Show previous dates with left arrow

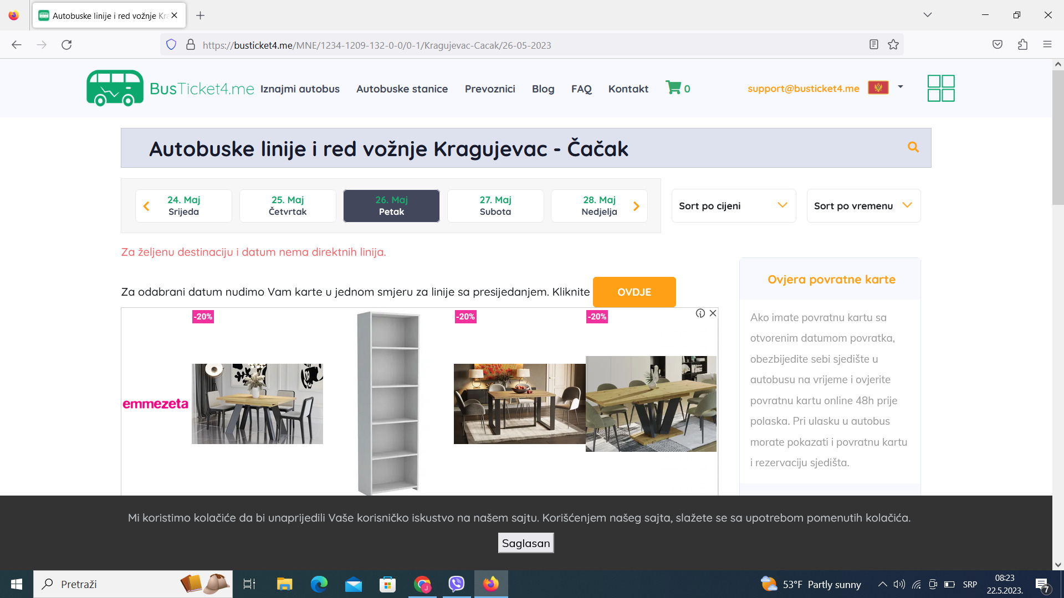146,207
